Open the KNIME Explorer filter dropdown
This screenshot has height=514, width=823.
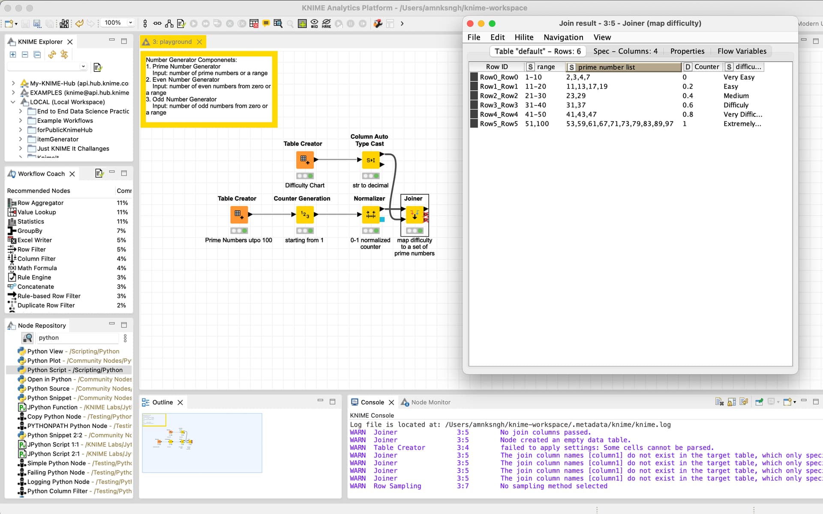[x=83, y=66]
